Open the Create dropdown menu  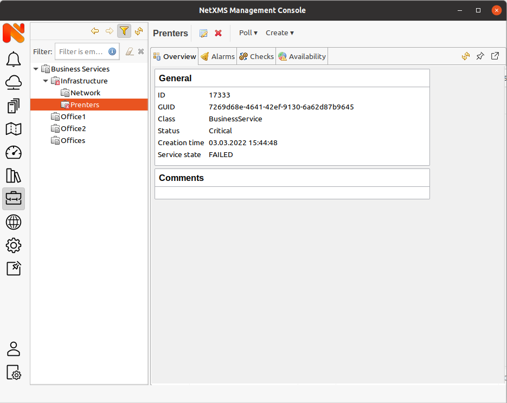(280, 33)
